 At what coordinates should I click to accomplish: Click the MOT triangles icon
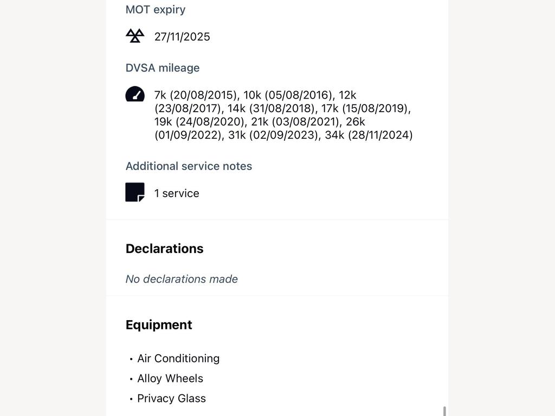(x=135, y=36)
